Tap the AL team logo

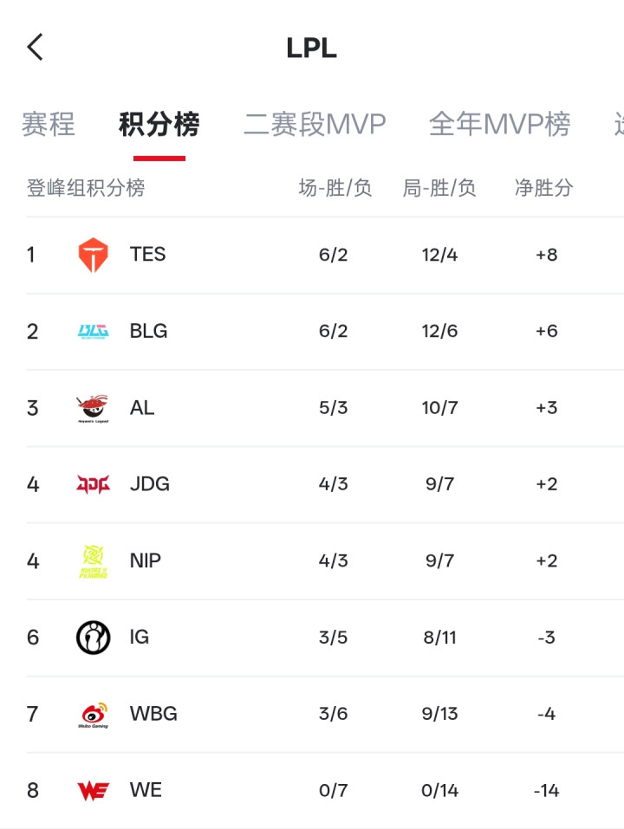click(x=93, y=408)
